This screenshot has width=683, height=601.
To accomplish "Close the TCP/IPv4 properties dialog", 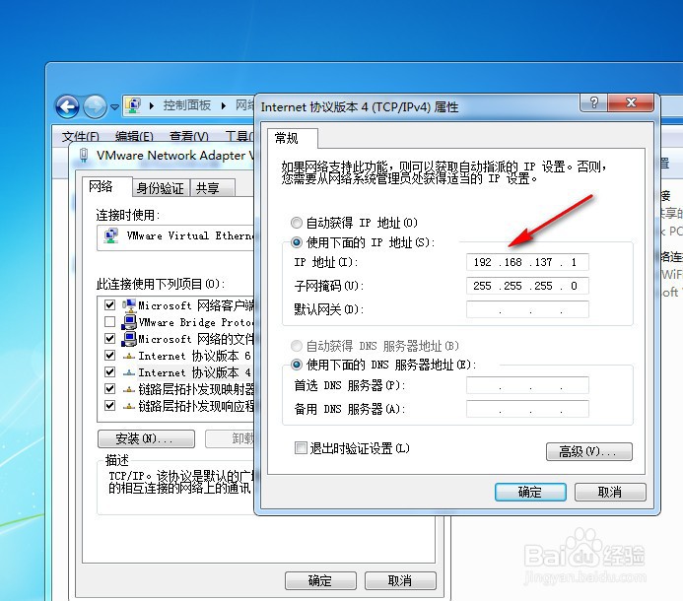I will pos(631,102).
